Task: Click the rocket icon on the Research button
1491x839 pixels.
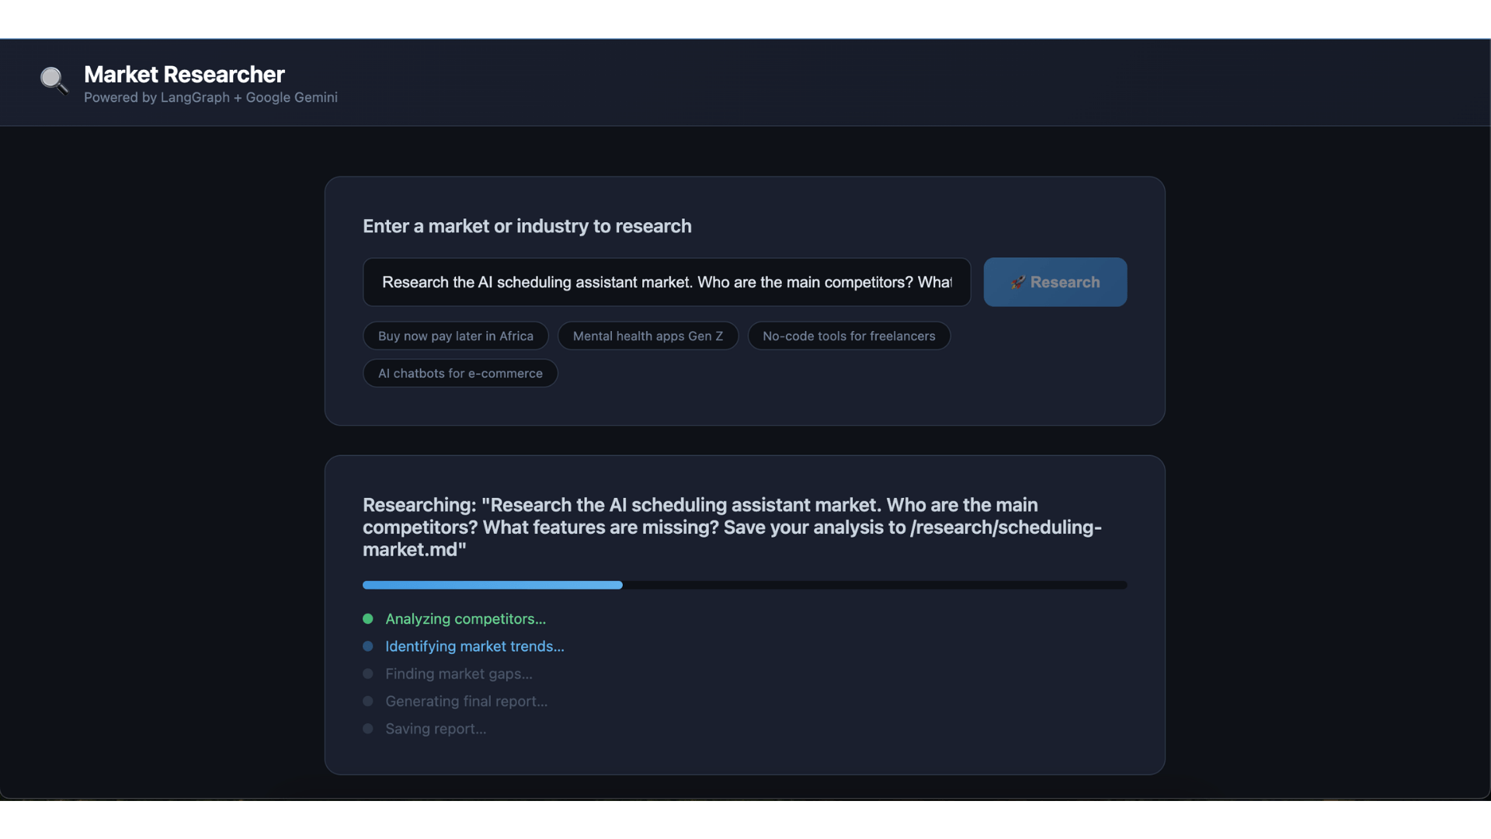Action: [x=1018, y=282]
